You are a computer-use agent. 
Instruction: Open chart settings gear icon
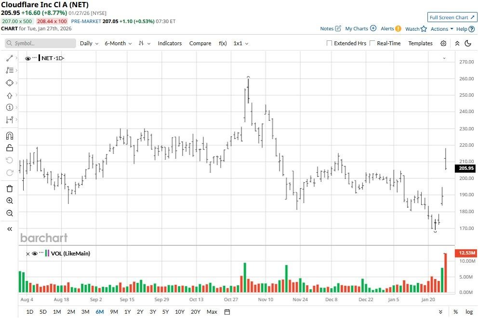(443, 43)
